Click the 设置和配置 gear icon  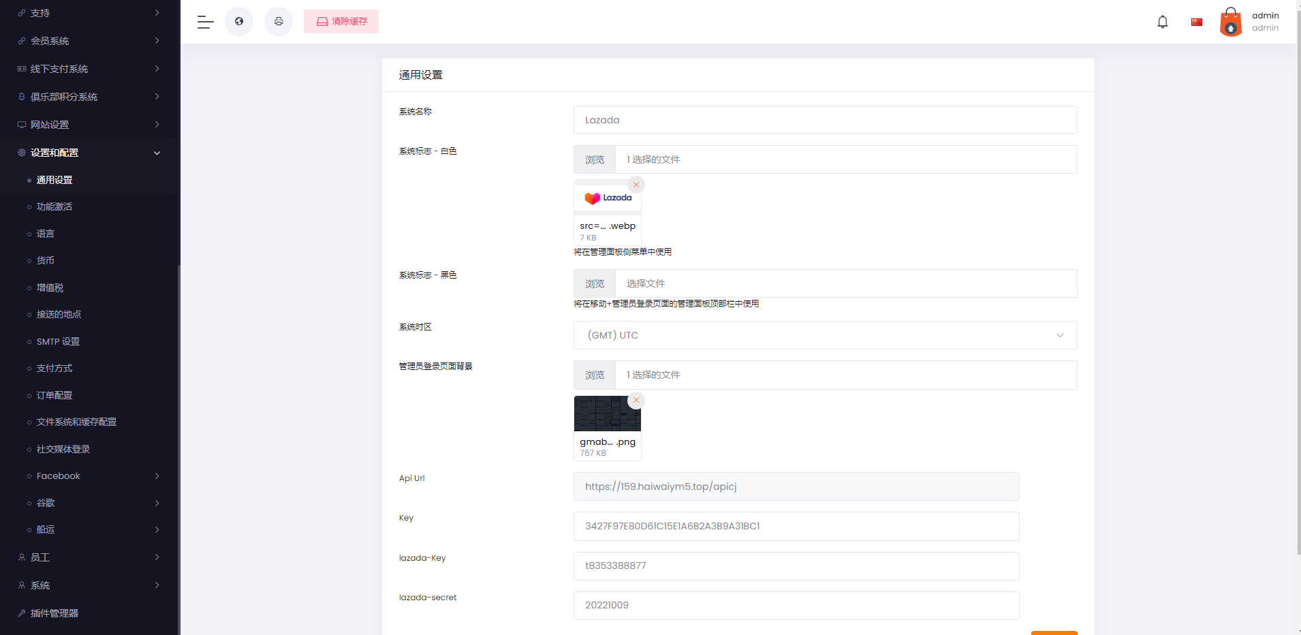coord(20,152)
